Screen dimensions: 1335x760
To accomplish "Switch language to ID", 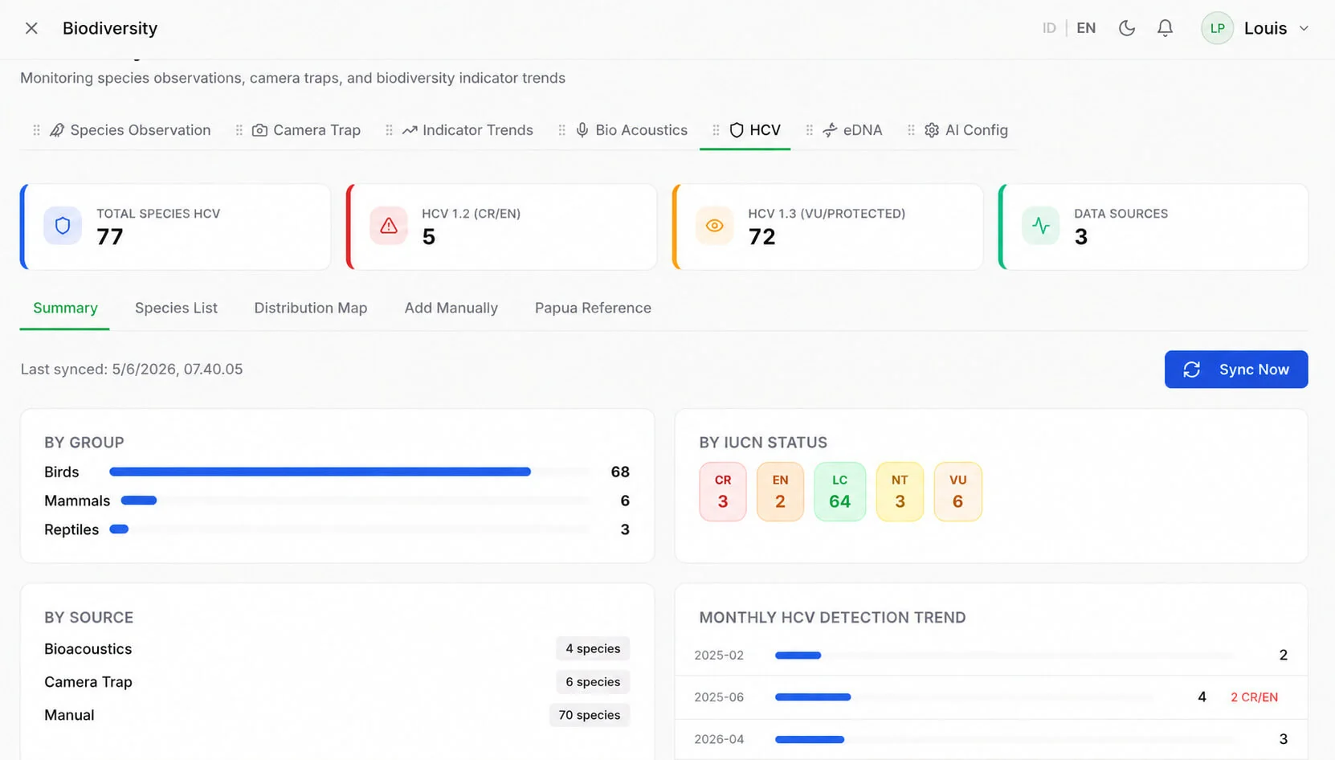I will (1049, 28).
